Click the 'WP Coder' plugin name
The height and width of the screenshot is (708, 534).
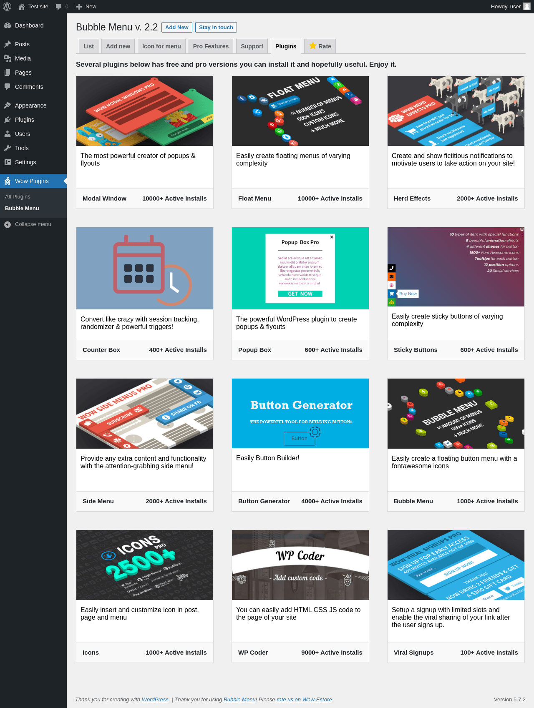click(x=253, y=653)
